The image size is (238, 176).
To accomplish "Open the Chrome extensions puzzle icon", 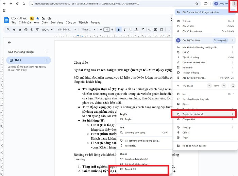I will click(x=206, y=4).
